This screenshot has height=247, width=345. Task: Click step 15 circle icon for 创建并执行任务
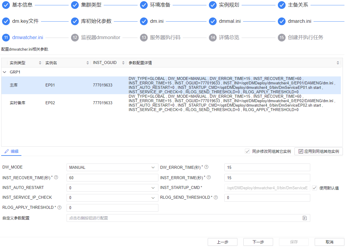click(282, 38)
